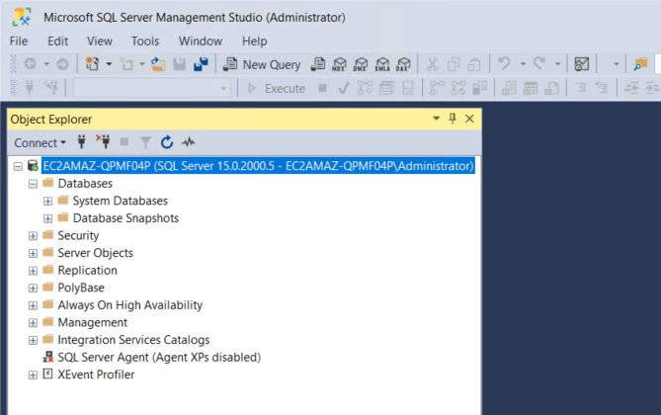Expand the Security folder
The width and height of the screenshot is (661, 415).
pos(33,236)
